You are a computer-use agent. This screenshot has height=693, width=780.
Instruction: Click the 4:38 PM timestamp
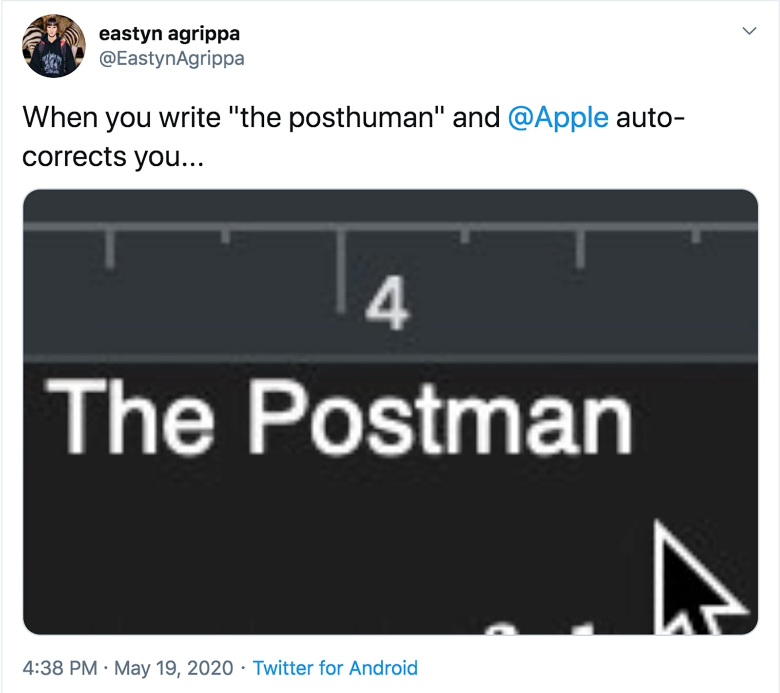pos(59,668)
